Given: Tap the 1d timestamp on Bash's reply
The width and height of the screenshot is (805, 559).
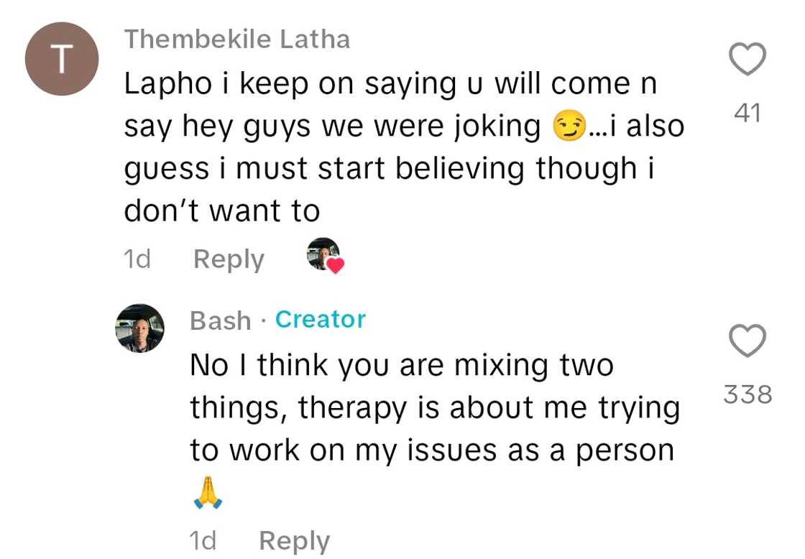Looking at the screenshot, I should [203, 540].
